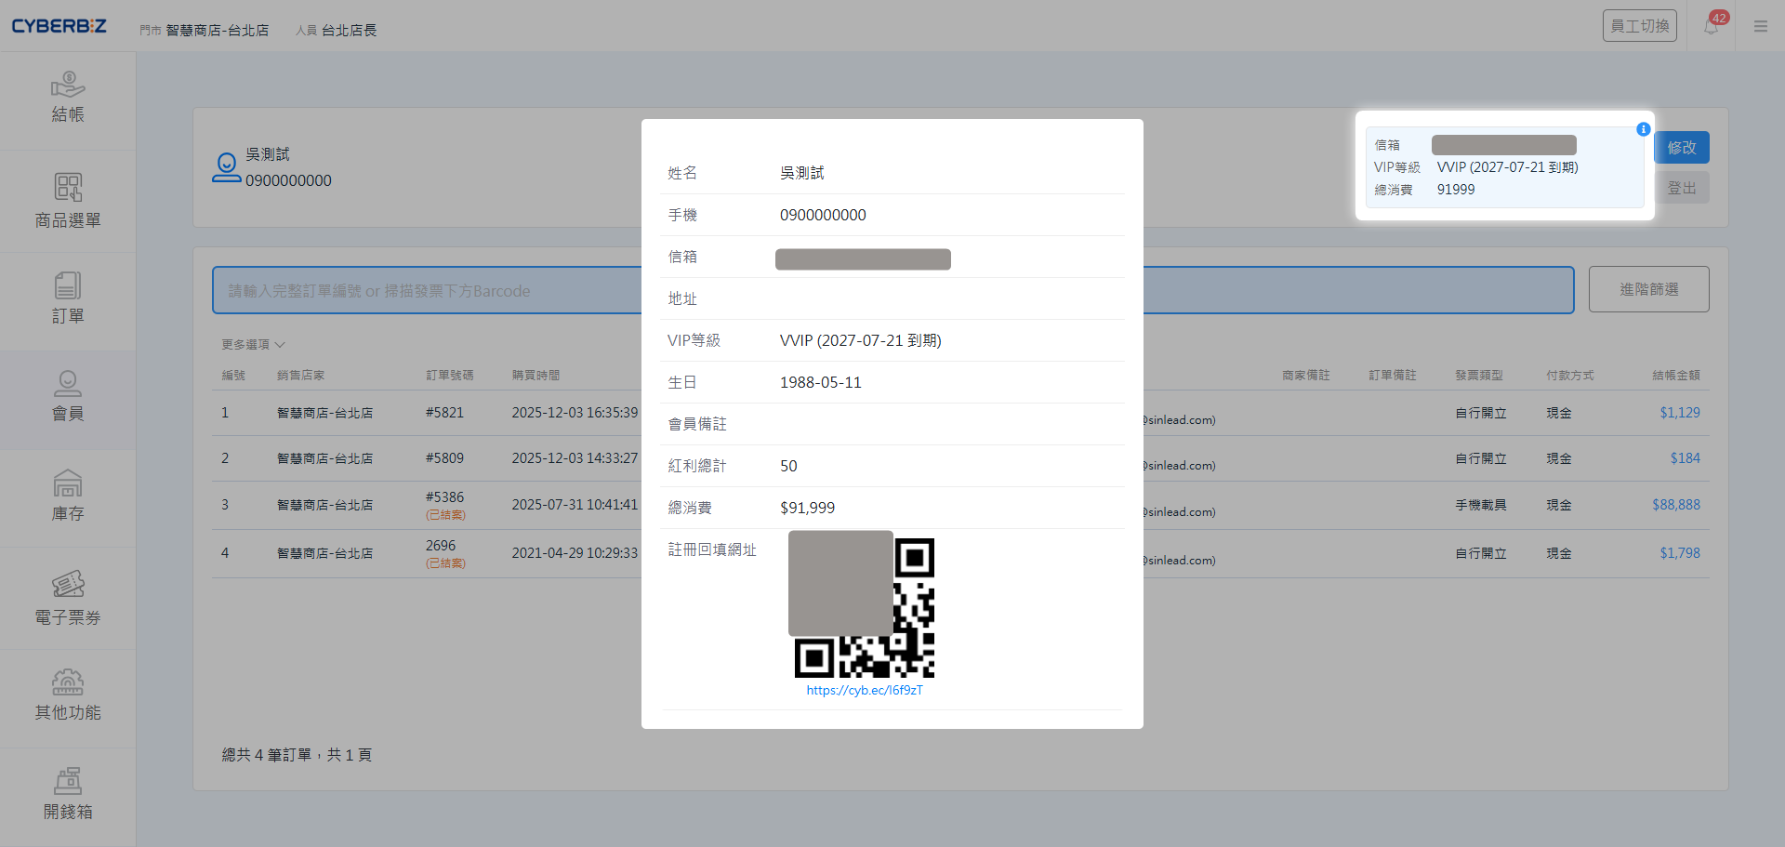Viewport: 1785px width, 847px height.
Task: Click the blue info icon on member card
Action: [1643, 129]
